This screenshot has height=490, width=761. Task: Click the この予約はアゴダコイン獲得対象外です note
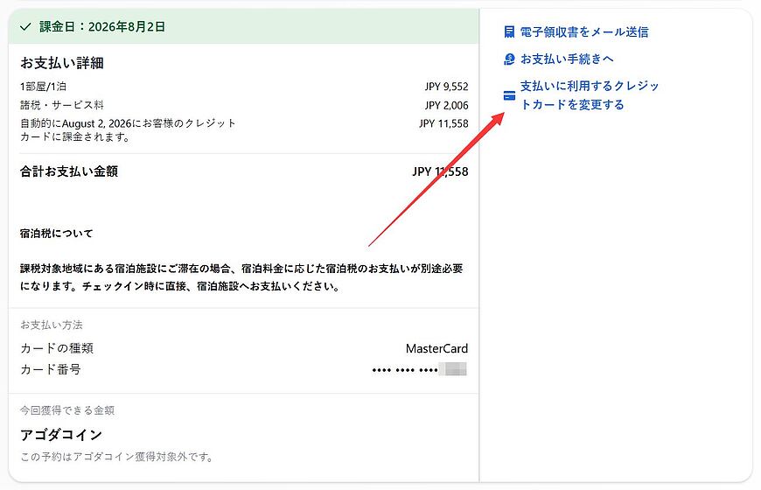116,457
